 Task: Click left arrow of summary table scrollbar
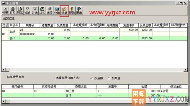pos(4,70)
